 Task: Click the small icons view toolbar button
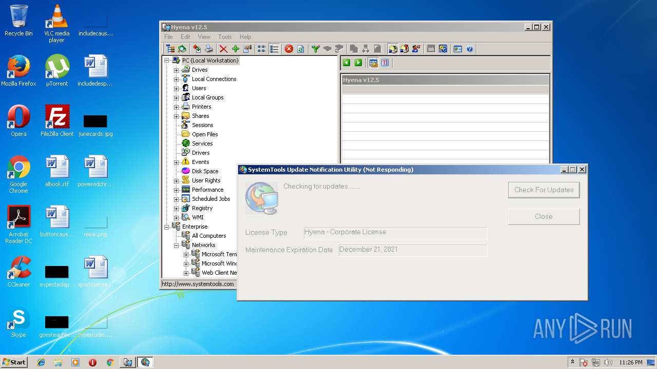tap(262, 49)
